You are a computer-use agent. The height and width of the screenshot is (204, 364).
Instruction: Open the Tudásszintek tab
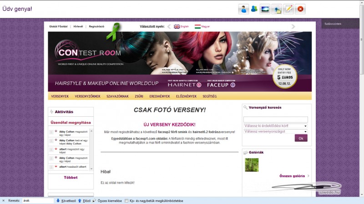340,24
